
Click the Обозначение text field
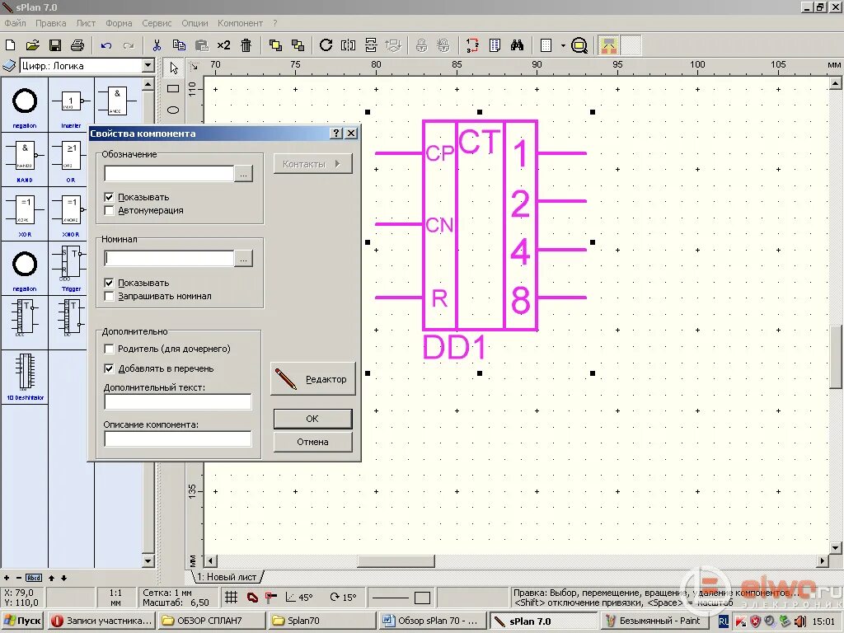point(169,173)
